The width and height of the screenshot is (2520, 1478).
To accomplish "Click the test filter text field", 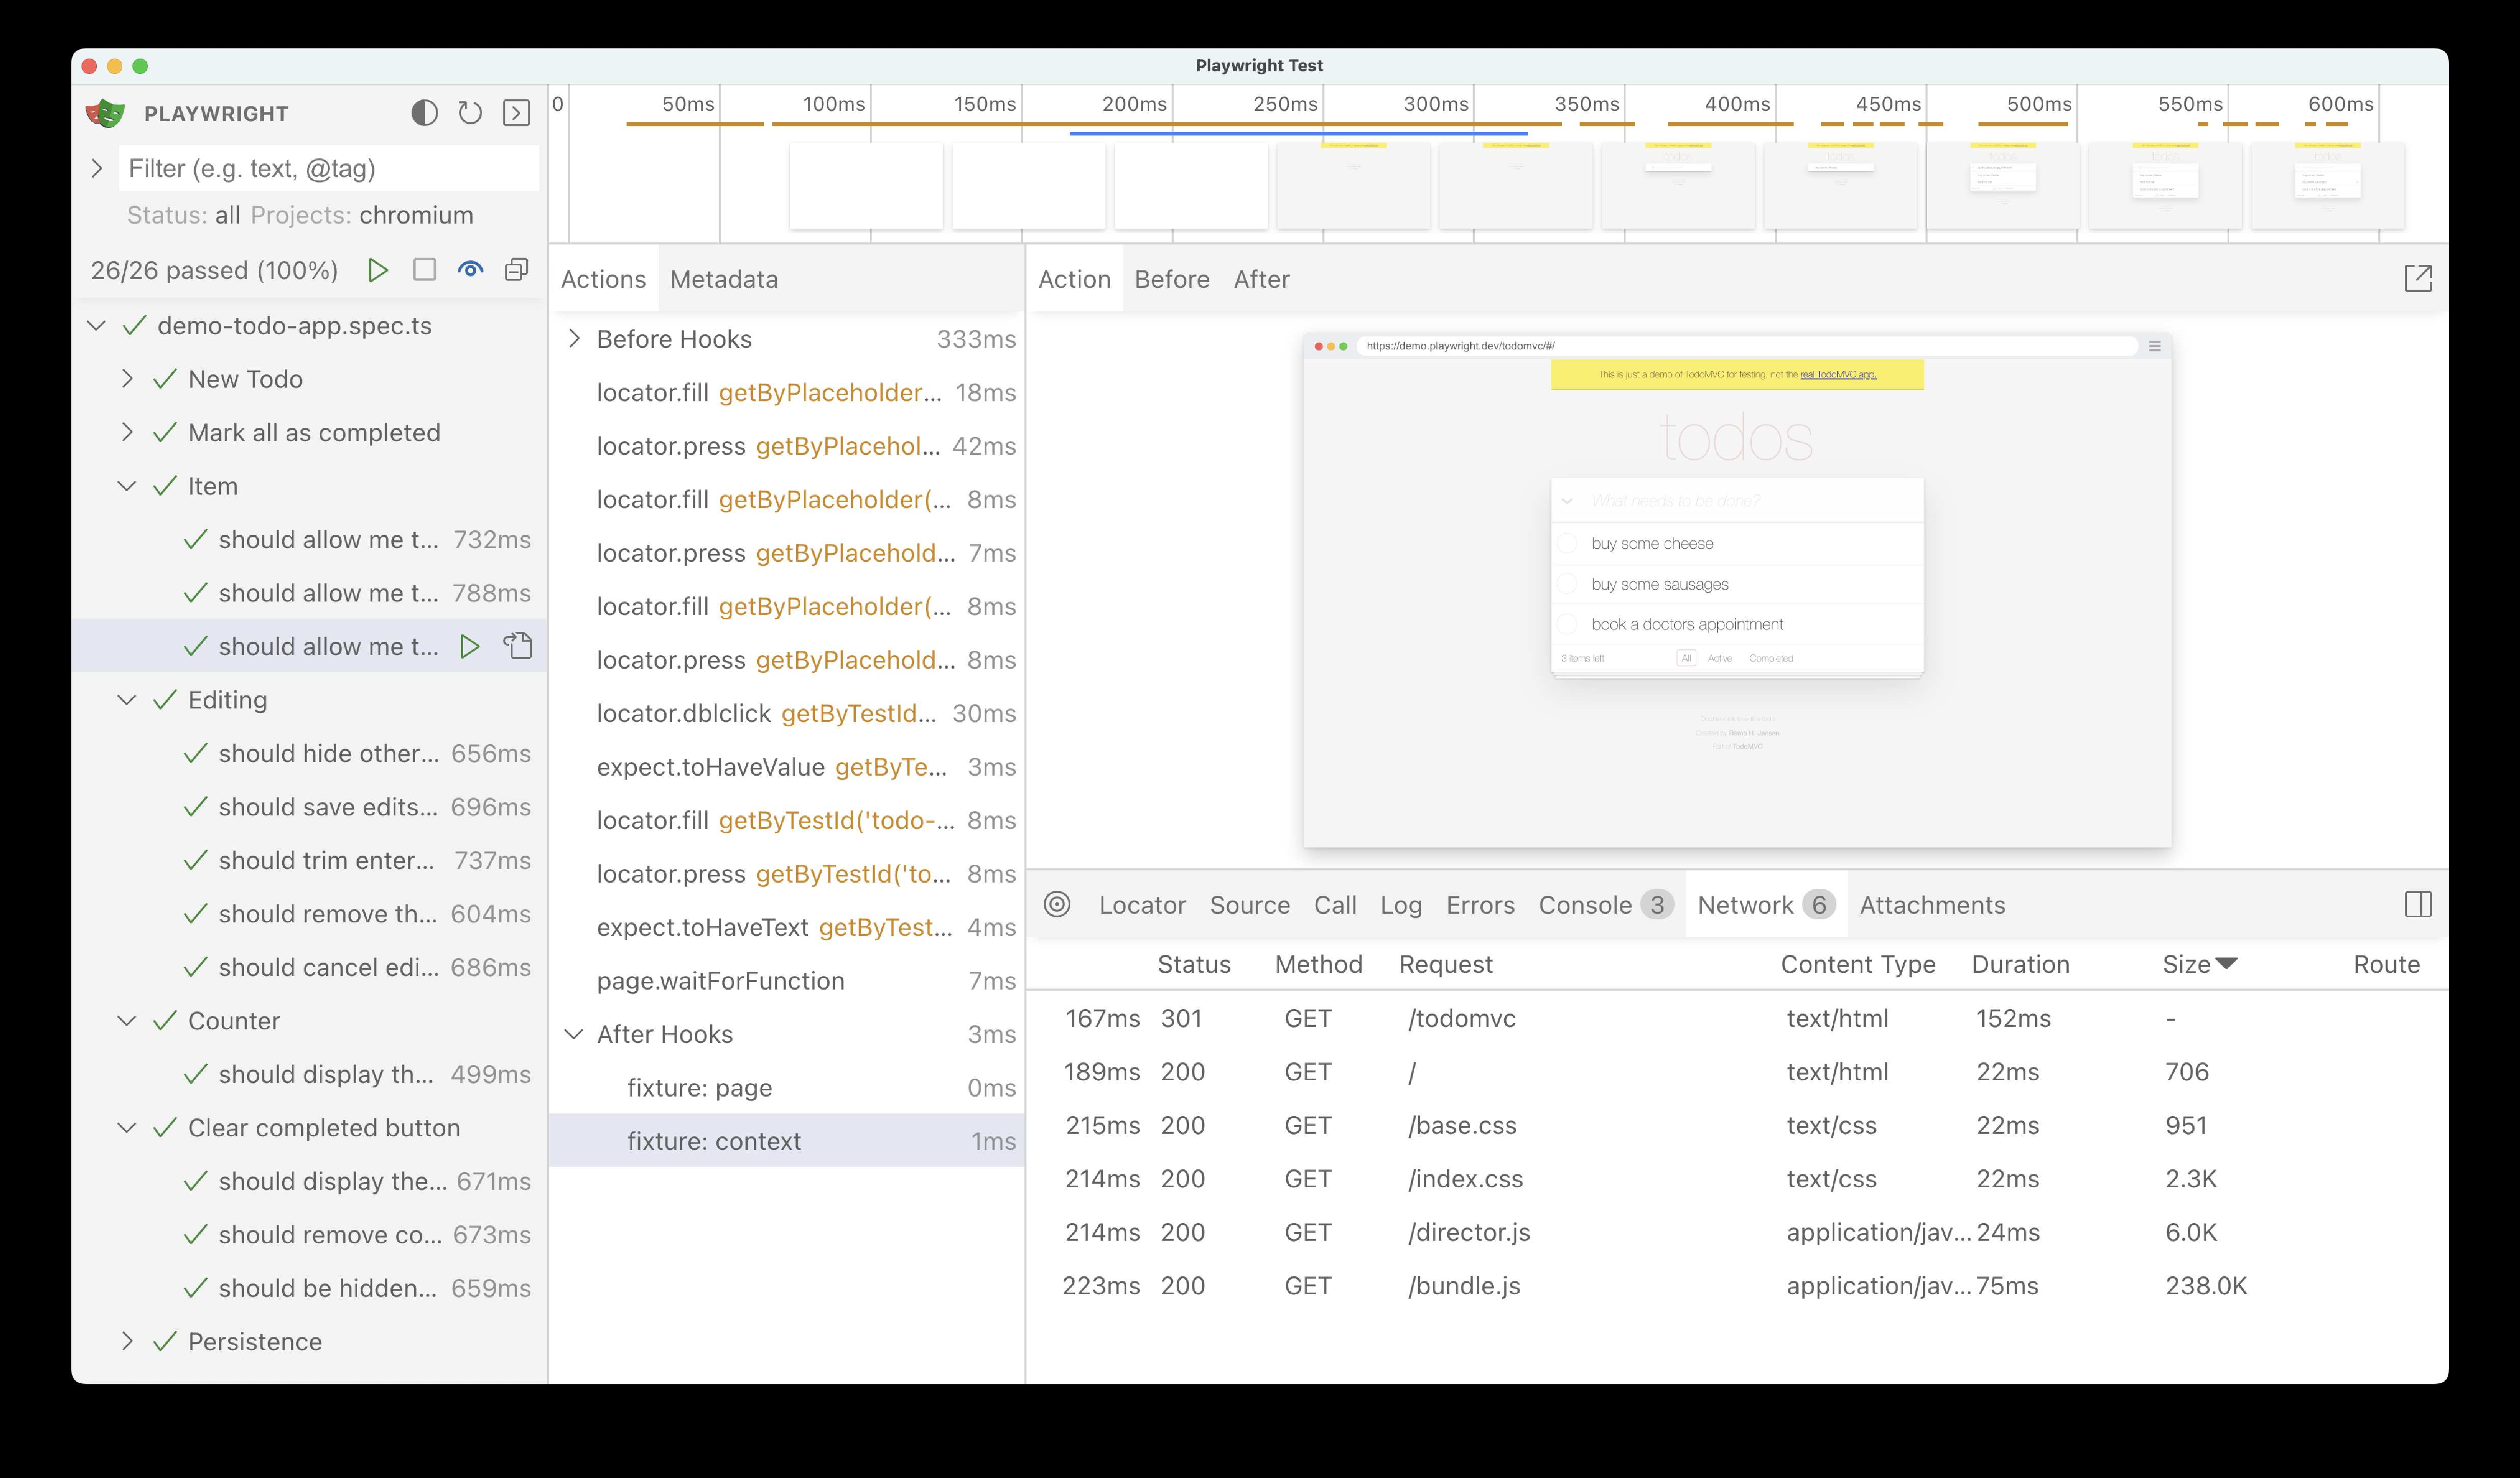I will [329, 168].
